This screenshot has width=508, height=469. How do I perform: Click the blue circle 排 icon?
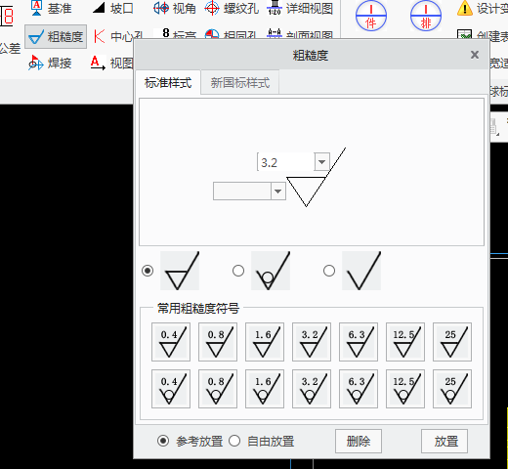coord(426,16)
